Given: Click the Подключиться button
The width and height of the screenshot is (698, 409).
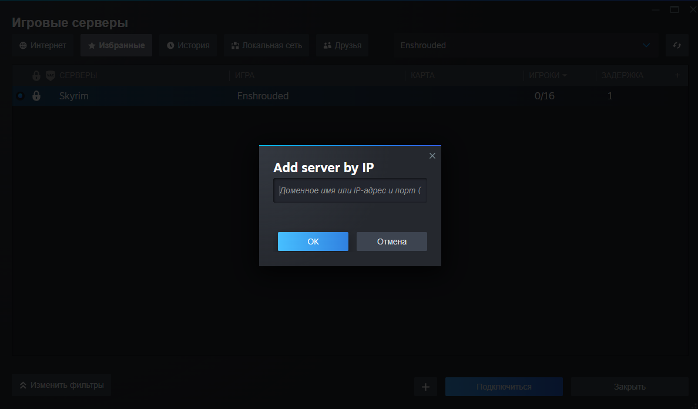Looking at the screenshot, I should pyautogui.click(x=504, y=387).
